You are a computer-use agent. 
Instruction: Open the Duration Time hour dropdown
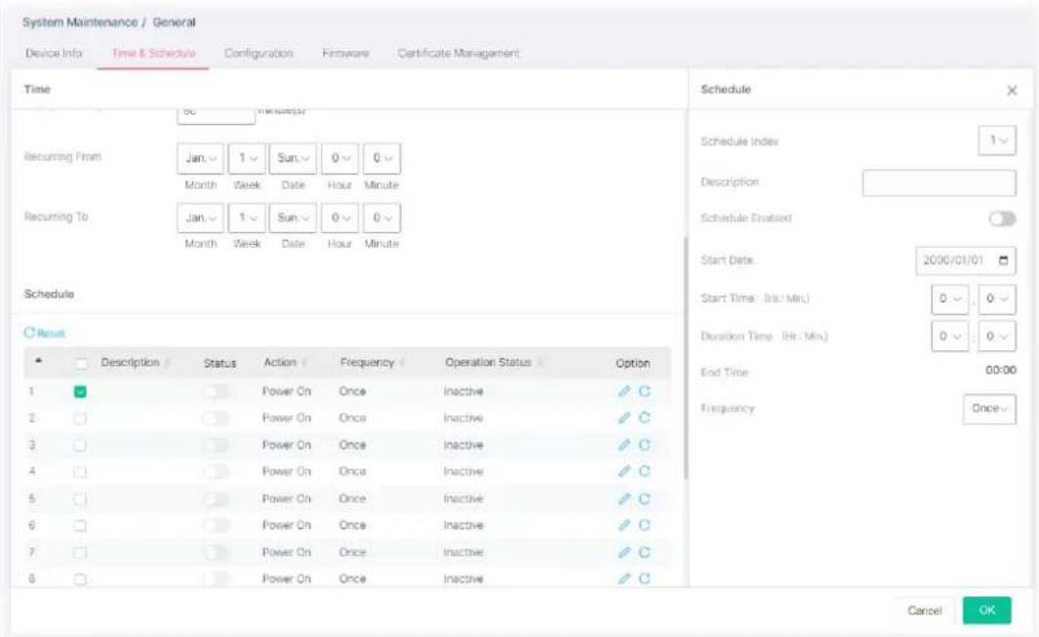pos(949,337)
